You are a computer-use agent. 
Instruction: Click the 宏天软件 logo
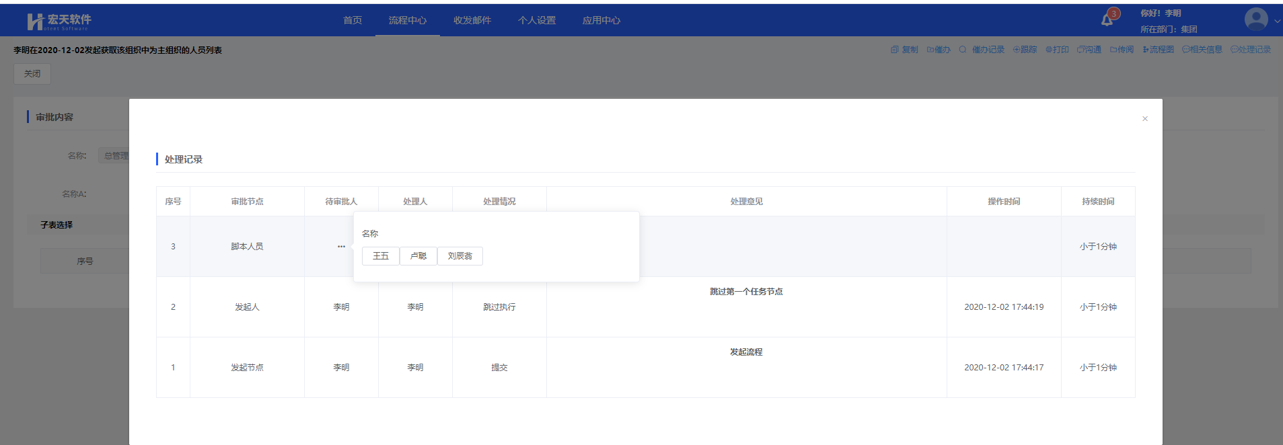point(59,22)
